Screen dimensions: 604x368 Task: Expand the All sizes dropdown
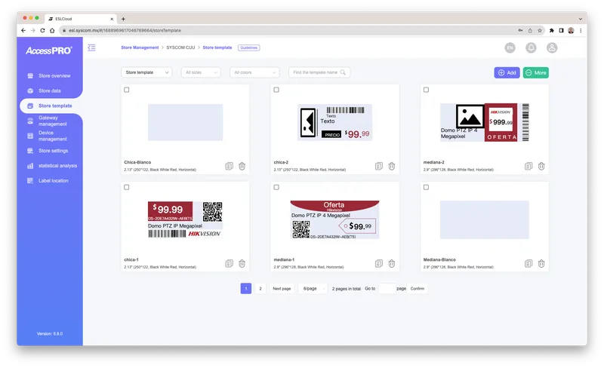[201, 72]
